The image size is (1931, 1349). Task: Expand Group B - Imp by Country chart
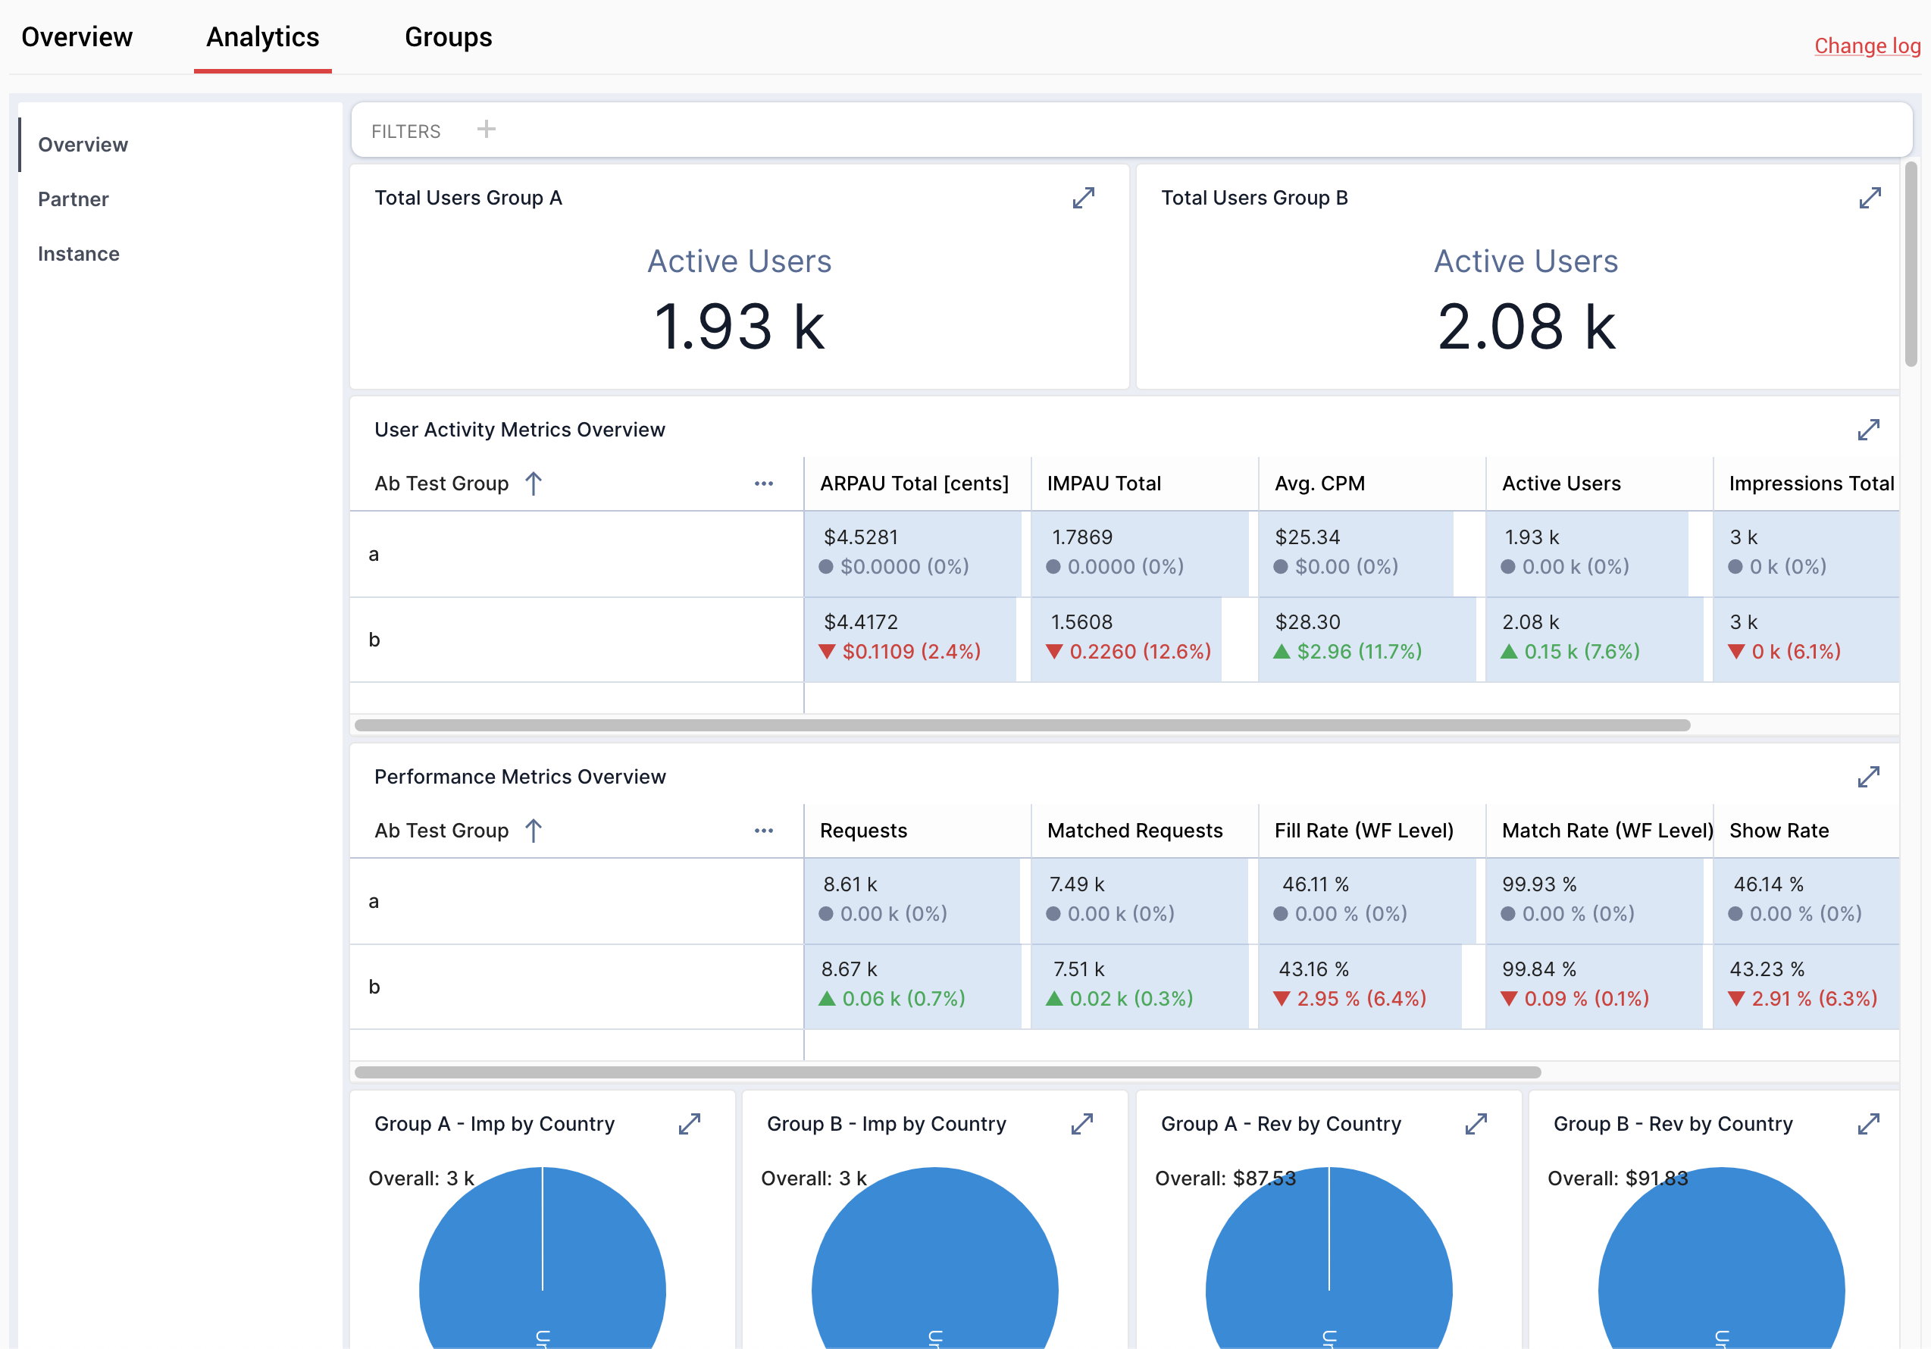click(1082, 1124)
